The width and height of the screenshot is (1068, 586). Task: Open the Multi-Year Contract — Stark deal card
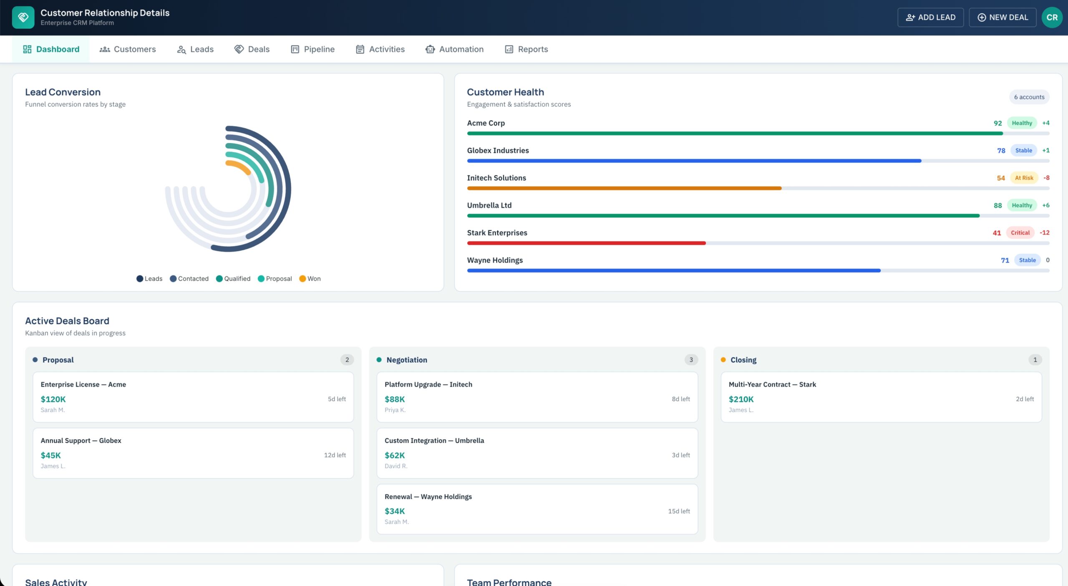click(x=881, y=397)
